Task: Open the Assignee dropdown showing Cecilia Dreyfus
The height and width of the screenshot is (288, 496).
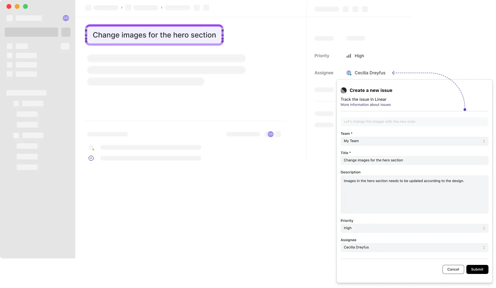Action: coord(414,247)
